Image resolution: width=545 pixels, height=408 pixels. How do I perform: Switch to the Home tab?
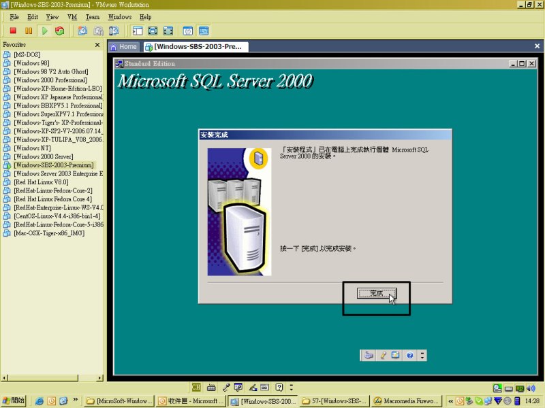tap(124, 47)
